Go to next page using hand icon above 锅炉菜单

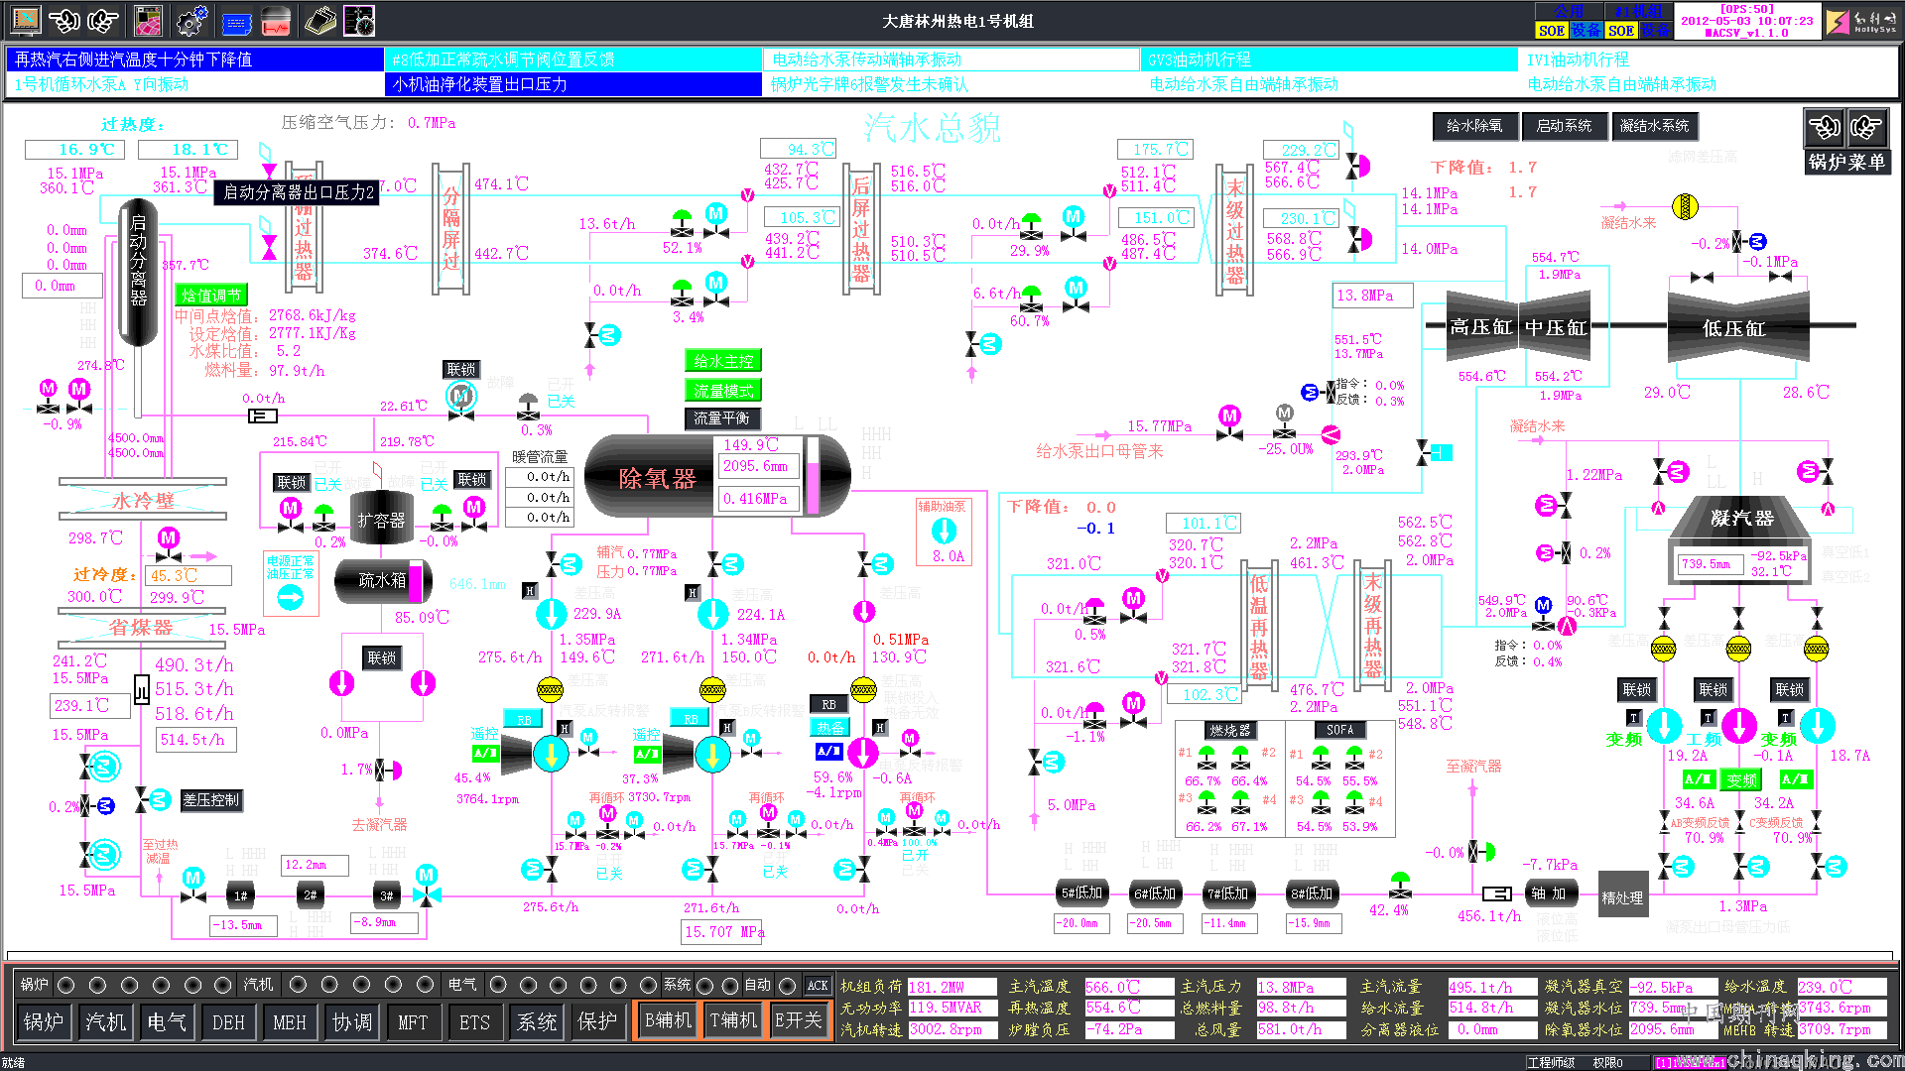coord(1865,127)
